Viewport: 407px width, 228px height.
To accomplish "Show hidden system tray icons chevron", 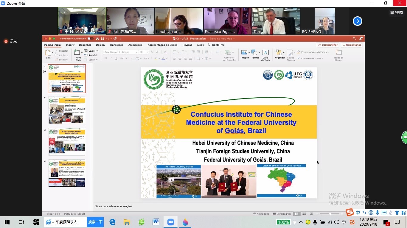I will click(301, 222).
